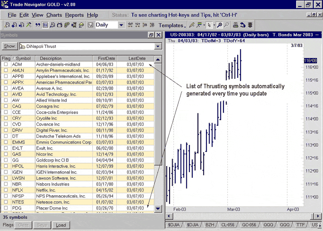Viewport: 323px width, 231px height.
Task: Click the chart scroll-right arrow
Action: point(318,216)
